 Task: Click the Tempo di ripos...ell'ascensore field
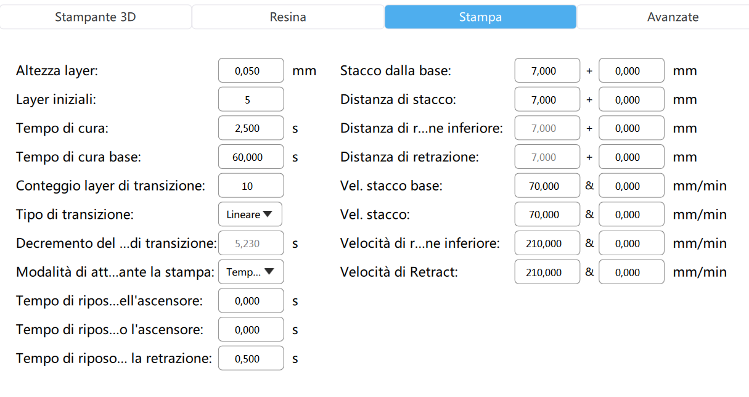(251, 301)
